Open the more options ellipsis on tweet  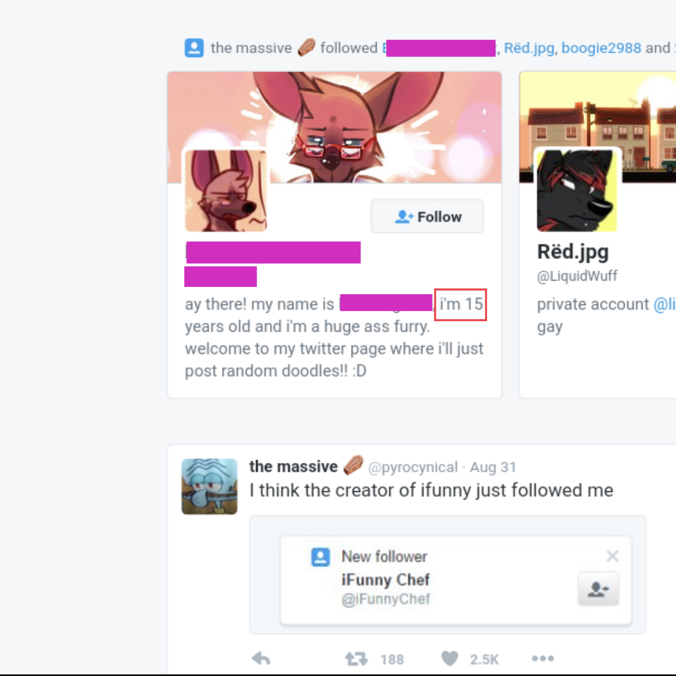543,658
